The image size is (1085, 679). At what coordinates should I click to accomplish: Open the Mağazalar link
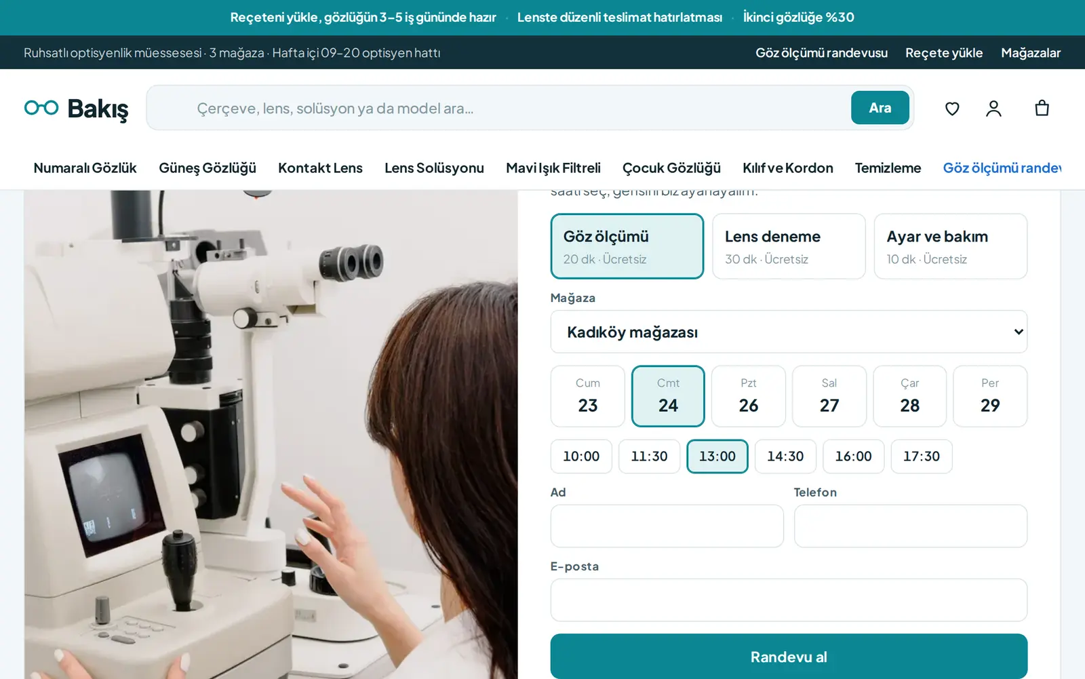(x=1031, y=53)
